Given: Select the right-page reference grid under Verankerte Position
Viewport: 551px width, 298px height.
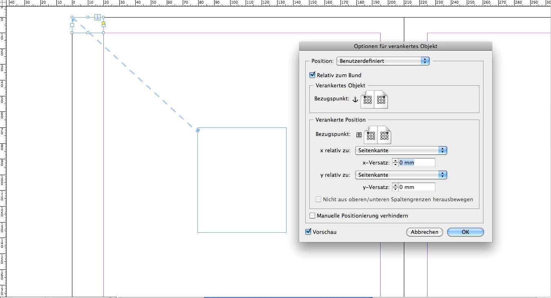Looking at the screenshot, I should point(384,135).
